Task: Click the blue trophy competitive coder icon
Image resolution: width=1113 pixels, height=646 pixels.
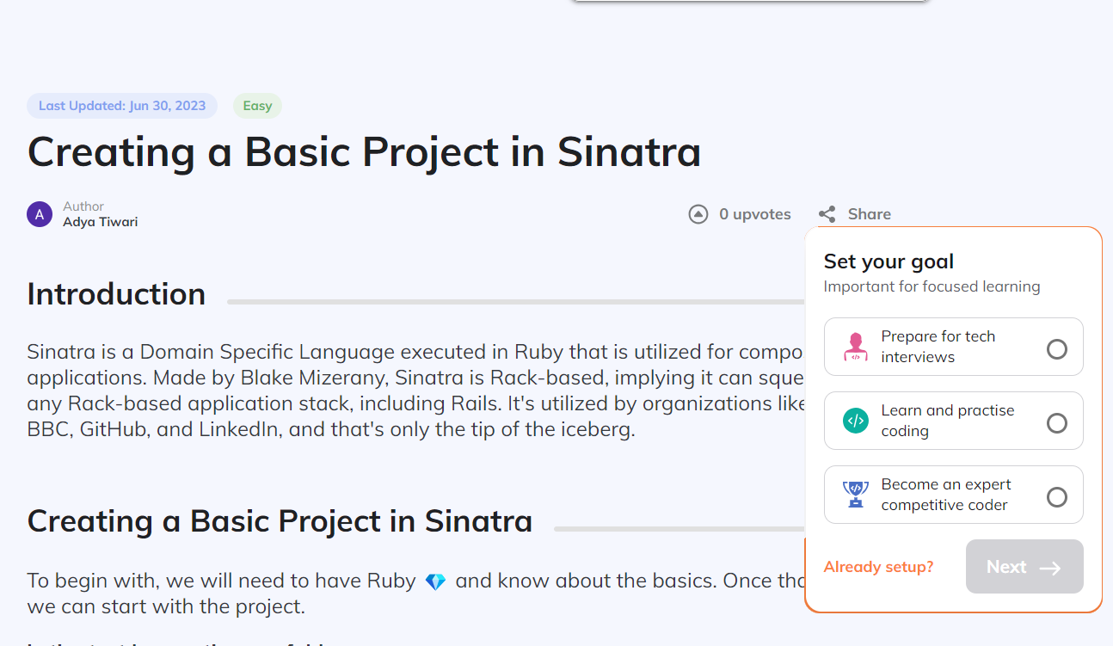Action: (x=855, y=495)
